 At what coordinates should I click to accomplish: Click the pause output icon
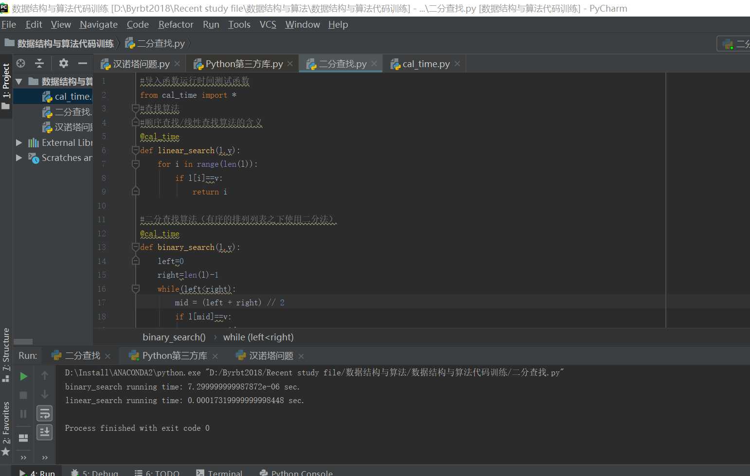(x=23, y=414)
